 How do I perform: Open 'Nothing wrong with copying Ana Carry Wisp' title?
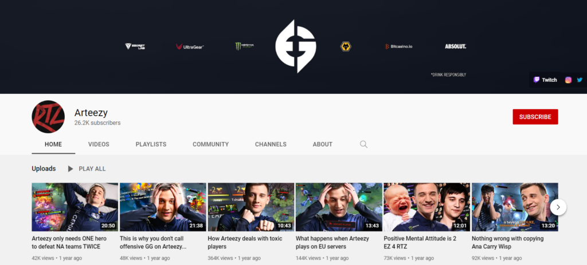pos(508,243)
